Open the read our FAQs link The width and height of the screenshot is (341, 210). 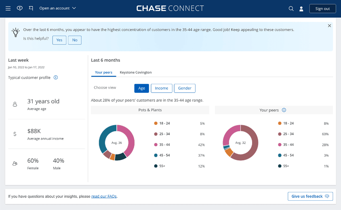[104, 196]
